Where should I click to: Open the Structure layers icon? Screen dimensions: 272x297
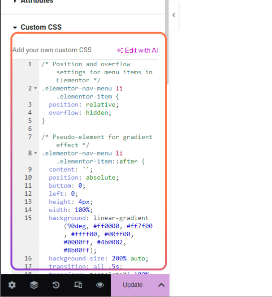click(x=34, y=285)
